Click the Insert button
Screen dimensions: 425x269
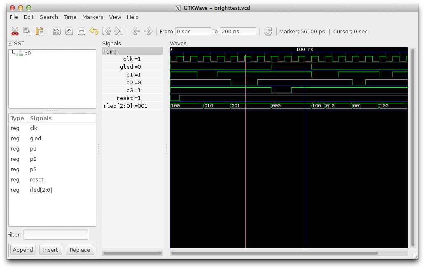tap(50, 250)
